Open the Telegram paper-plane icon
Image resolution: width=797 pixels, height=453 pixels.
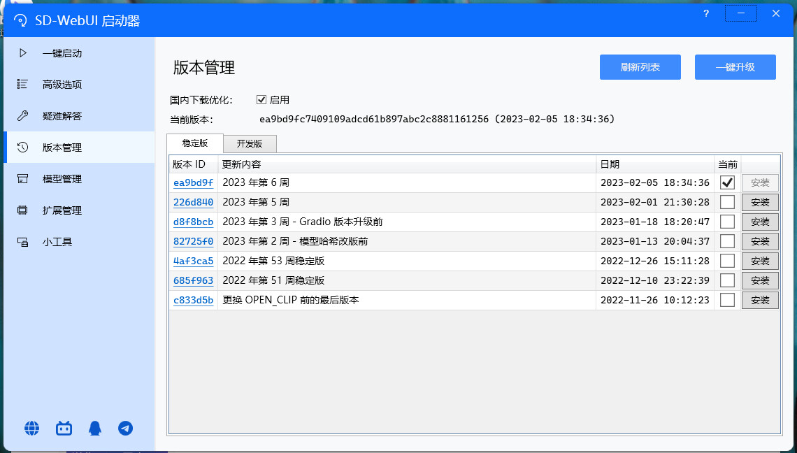click(x=126, y=428)
